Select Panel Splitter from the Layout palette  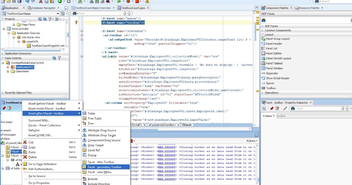(x=274, y=53)
